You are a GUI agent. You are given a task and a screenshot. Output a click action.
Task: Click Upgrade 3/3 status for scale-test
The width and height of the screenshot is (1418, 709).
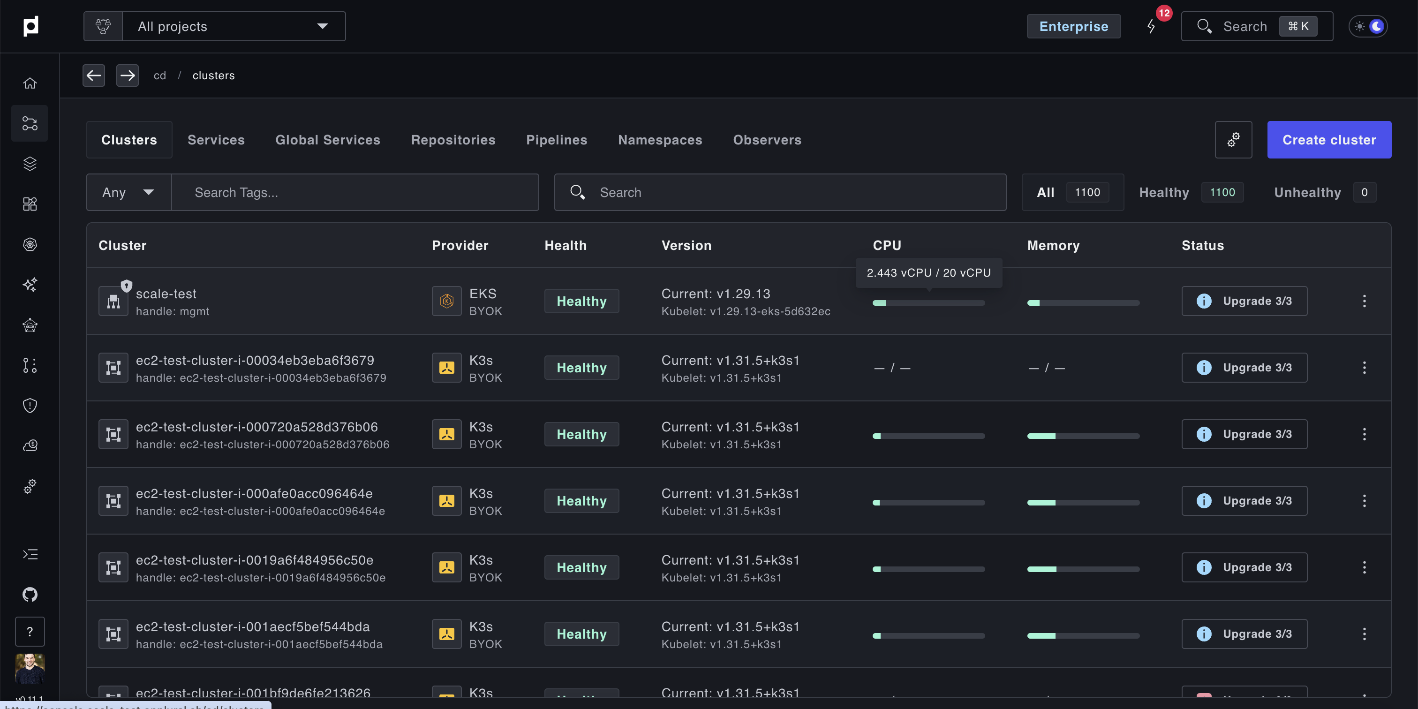[x=1244, y=301]
